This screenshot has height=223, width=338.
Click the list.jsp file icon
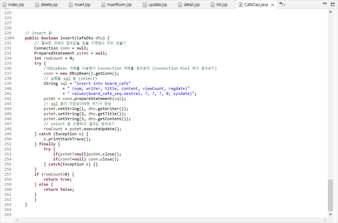[x=213, y=4]
